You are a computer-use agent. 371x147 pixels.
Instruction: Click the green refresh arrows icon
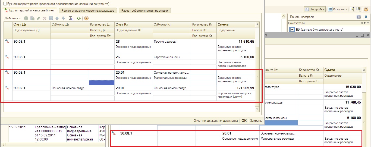tap(79, 18)
